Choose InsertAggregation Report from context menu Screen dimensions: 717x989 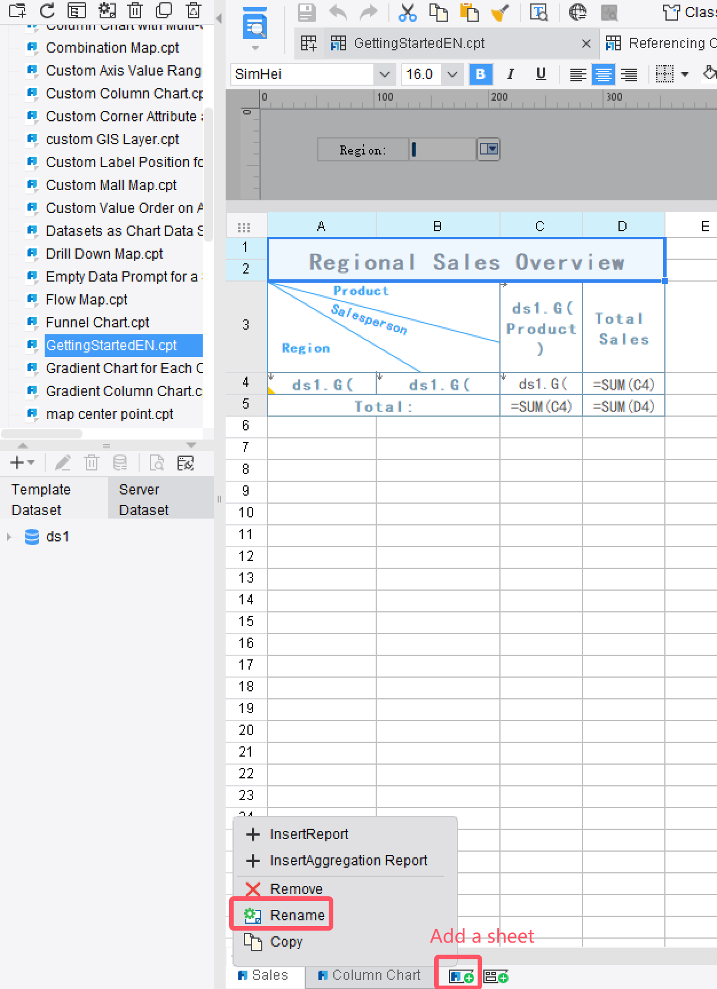(345, 860)
